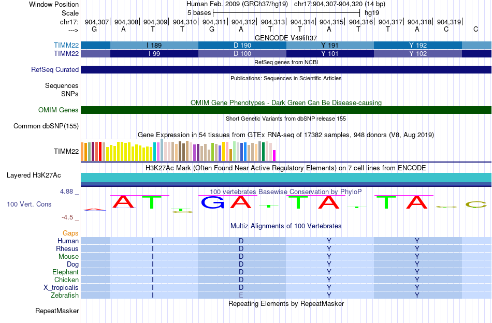Click the Sequences track label
The width and height of the screenshot is (492, 323).
(x=62, y=85)
